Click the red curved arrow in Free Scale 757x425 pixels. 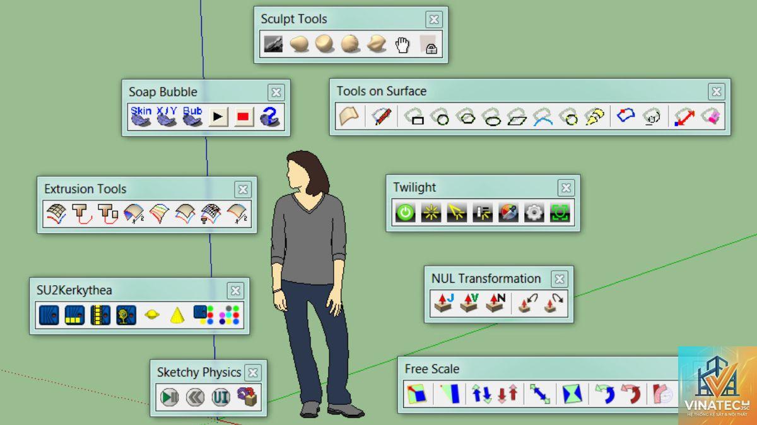point(631,394)
